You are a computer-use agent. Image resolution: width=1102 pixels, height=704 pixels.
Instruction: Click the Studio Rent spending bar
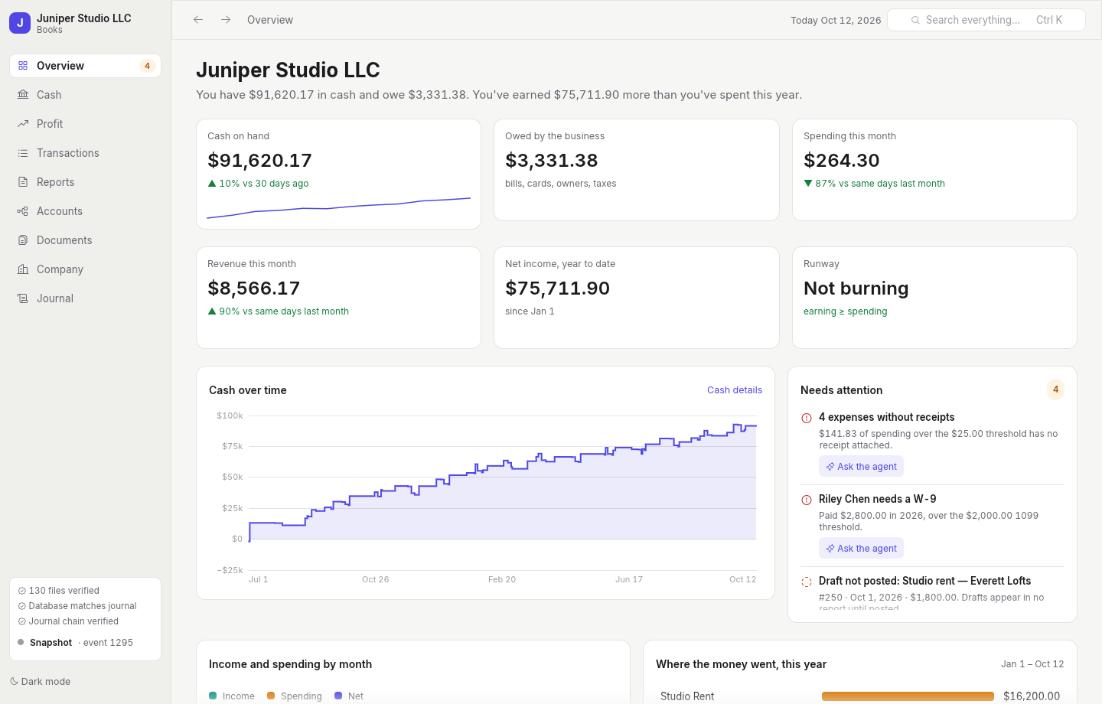(908, 696)
